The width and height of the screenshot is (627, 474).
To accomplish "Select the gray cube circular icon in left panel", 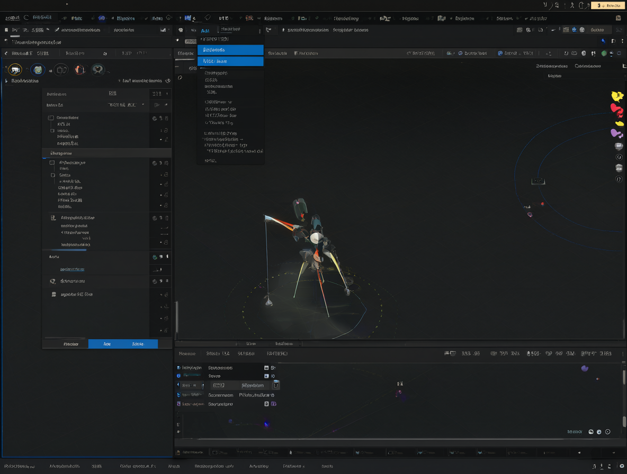I will pyautogui.click(x=61, y=70).
